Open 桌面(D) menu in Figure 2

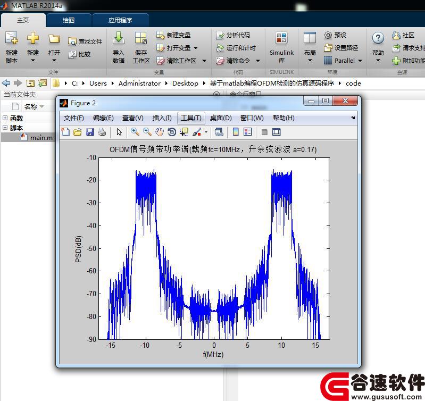[x=221, y=118]
